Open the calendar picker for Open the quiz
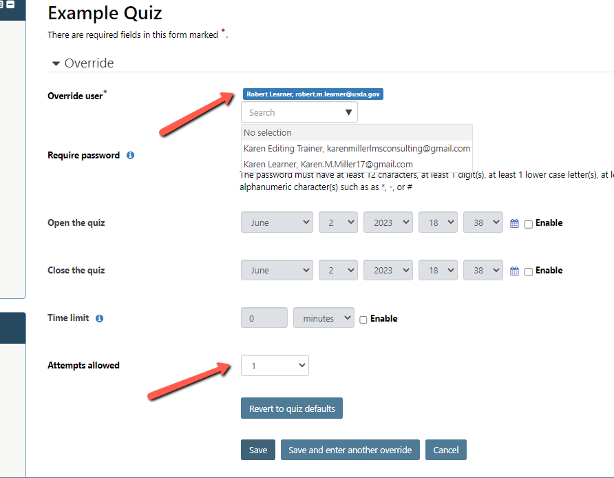The height and width of the screenshot is (478, 614). (x=514, y=223)
